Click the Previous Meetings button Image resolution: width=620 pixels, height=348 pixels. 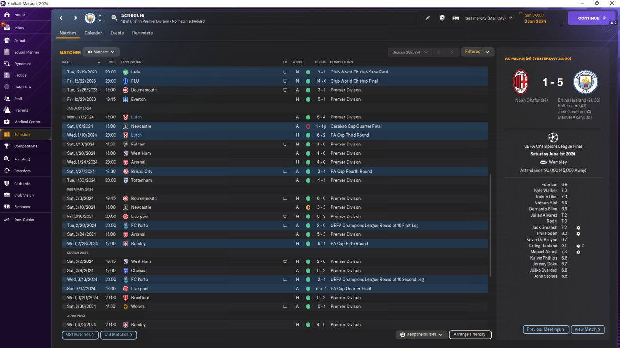[x=546, y=329]
